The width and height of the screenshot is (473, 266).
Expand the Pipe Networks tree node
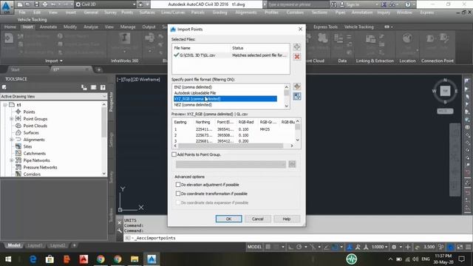(x=12, y=160)
